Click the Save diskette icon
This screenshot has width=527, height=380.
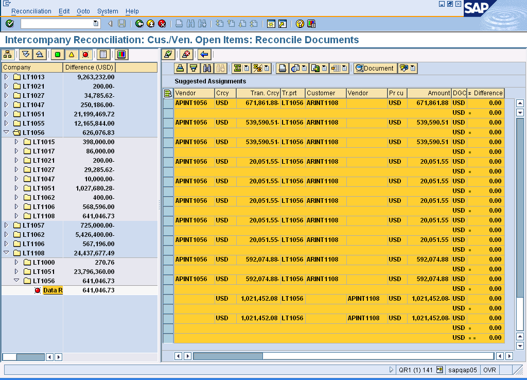click(121, 24)
